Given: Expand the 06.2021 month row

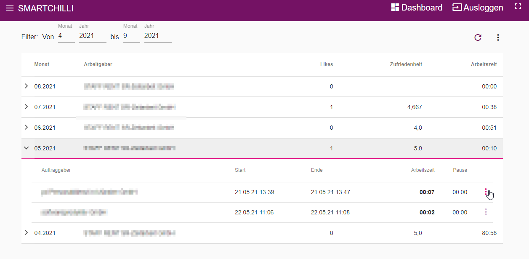Looking at the screenshot, I should [x=27, y=127].
